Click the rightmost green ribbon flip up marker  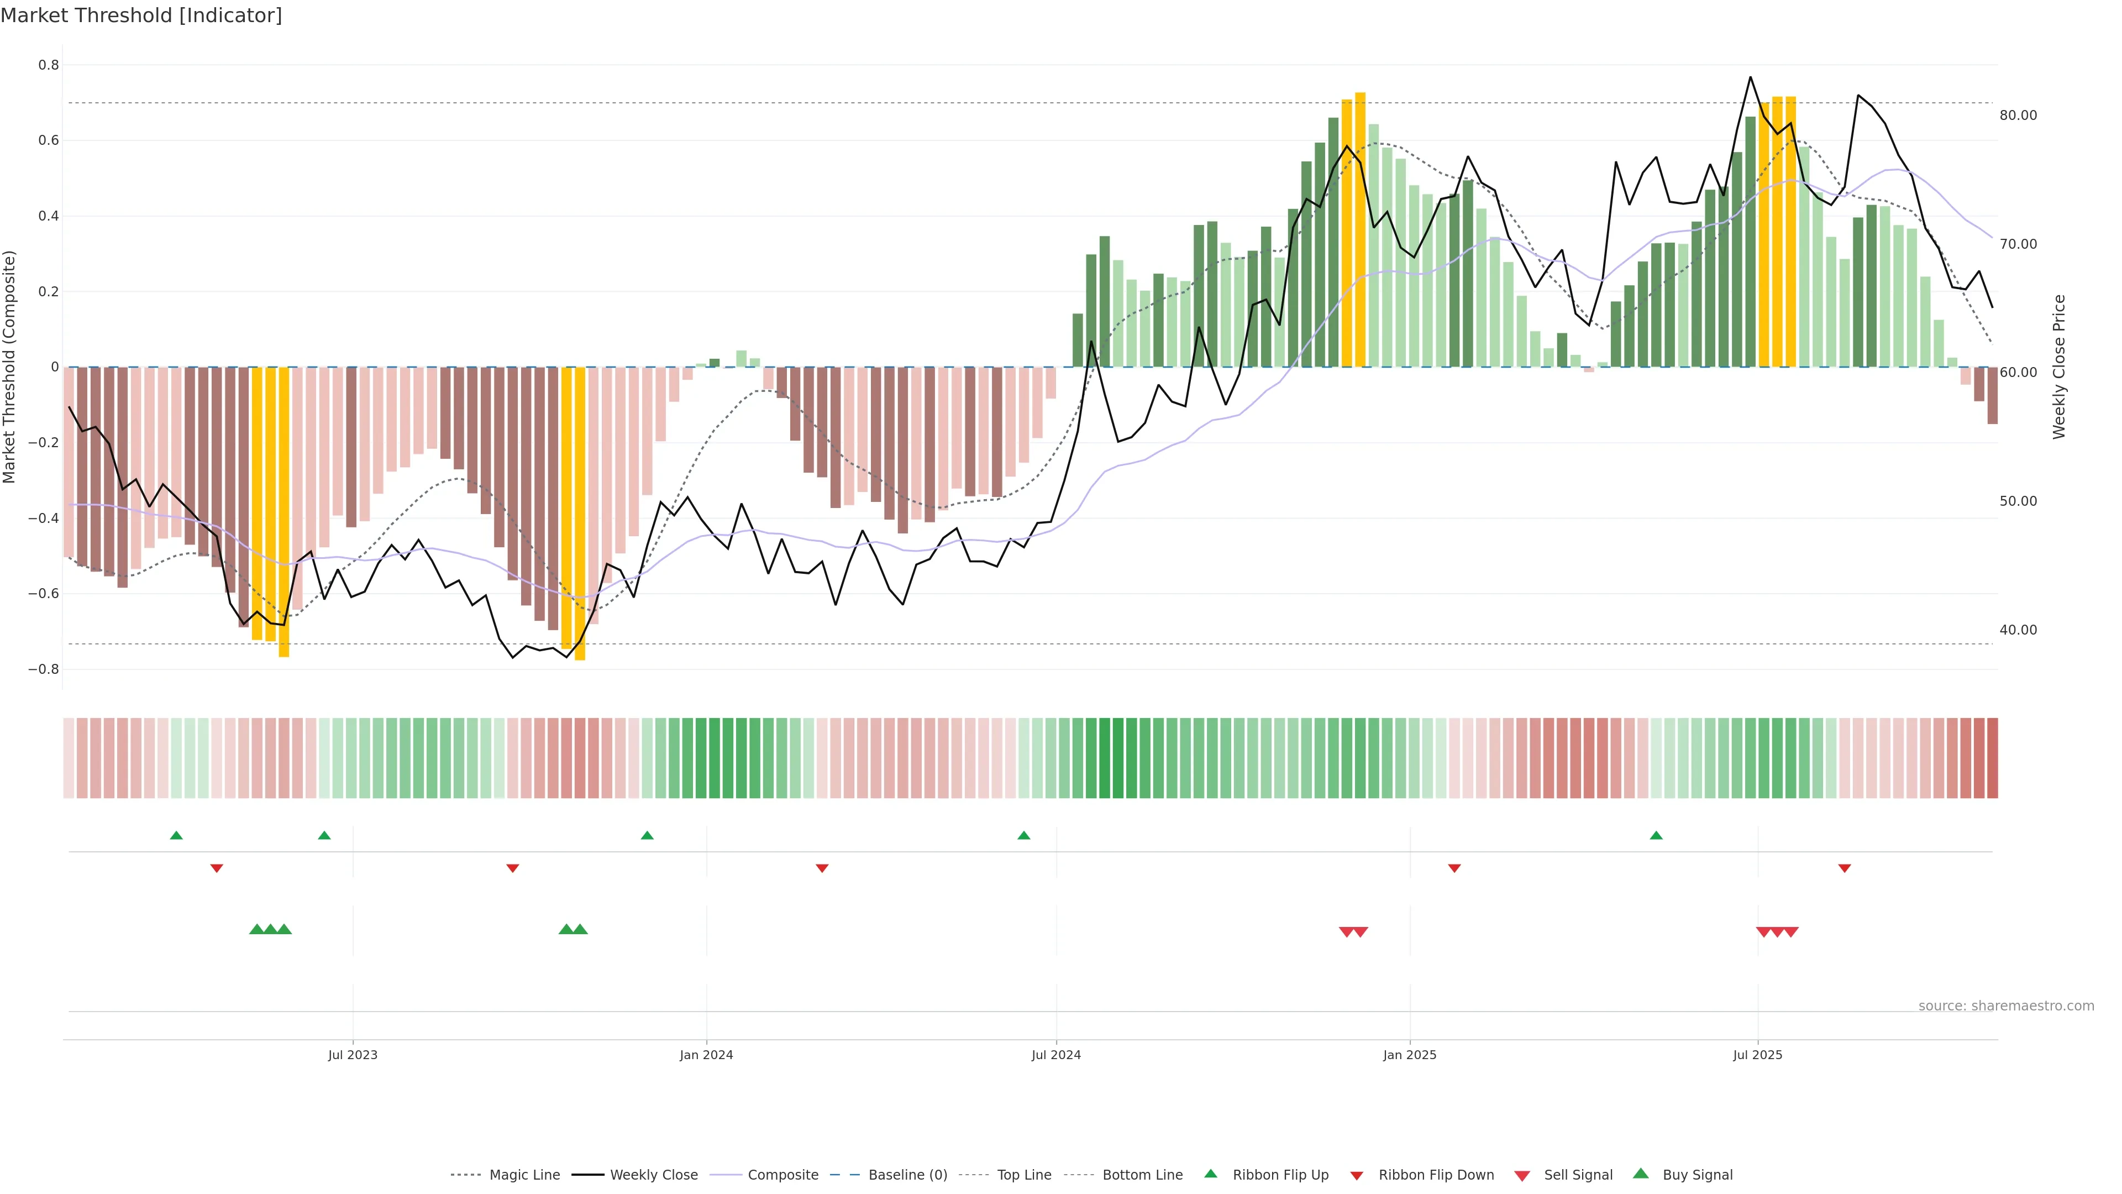[x=1656, y=836]
